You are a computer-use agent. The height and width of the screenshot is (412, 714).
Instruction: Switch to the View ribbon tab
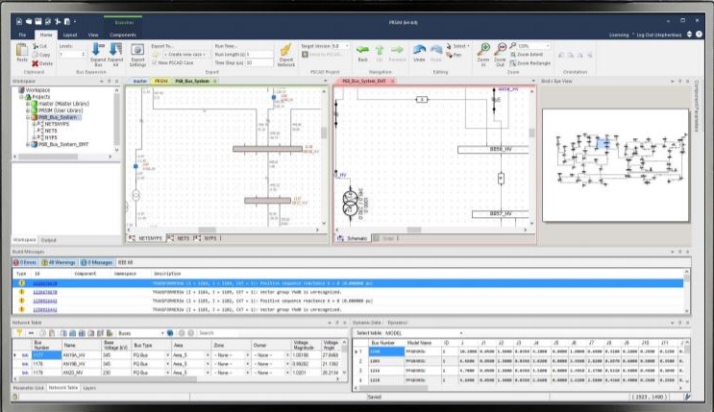point(93,36)
